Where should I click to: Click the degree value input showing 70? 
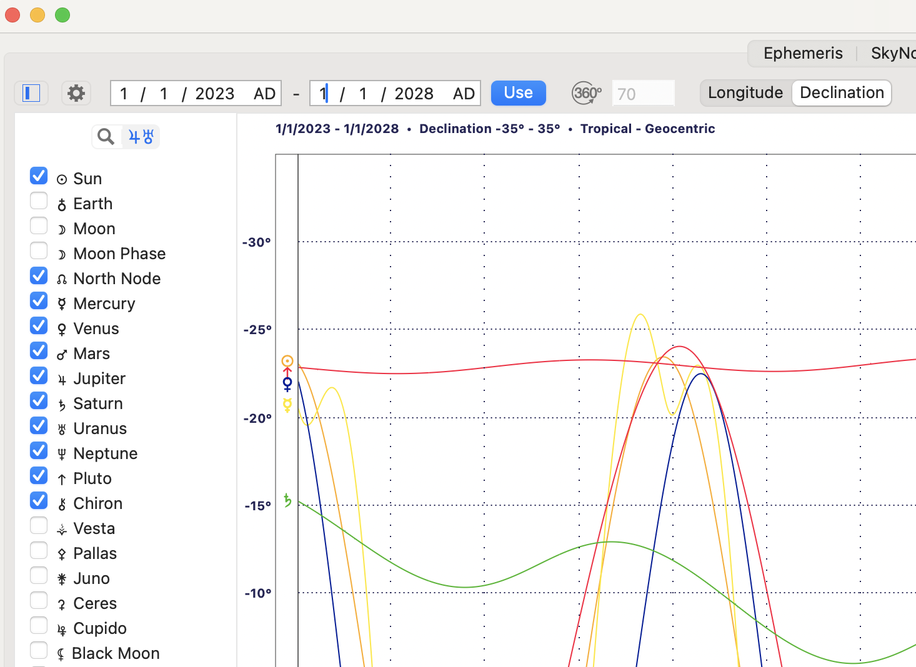click(643, 92)
